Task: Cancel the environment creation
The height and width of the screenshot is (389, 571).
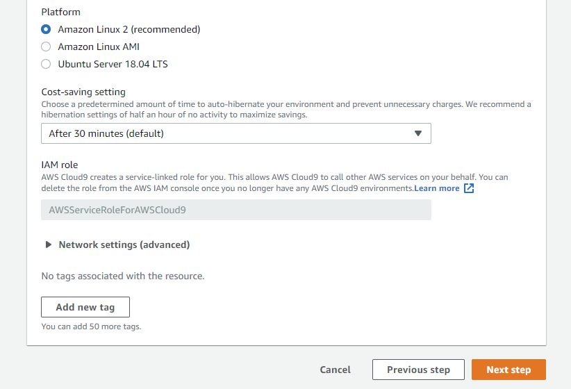Action: (x=335, y=370)
